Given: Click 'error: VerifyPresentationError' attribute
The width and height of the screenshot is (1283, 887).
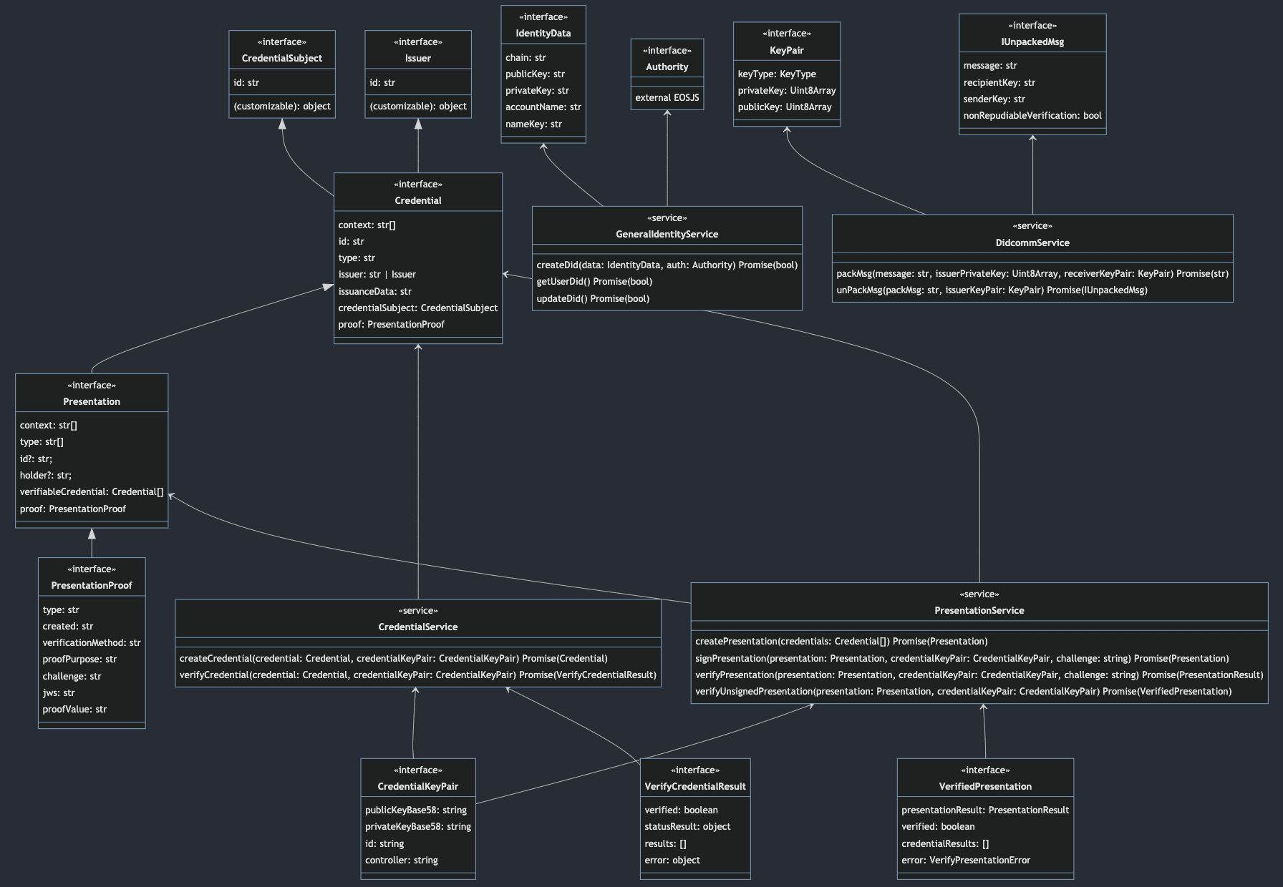Looking at the screenshot, I should [966, 861].
